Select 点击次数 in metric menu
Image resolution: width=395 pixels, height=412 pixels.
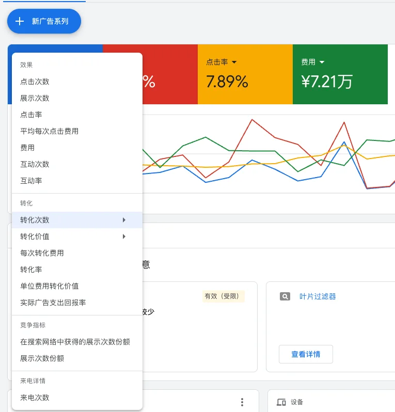click(77, 82)
